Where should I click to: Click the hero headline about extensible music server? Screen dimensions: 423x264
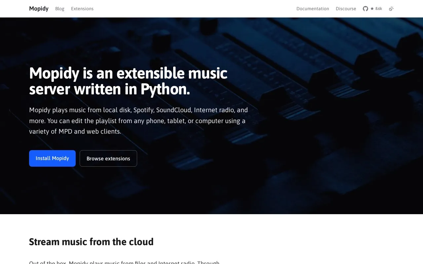128,81
